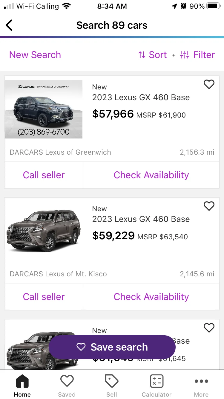Go to the Home tab
The height and width of the screenshot is (399, 224).
(x=22, y=385)
